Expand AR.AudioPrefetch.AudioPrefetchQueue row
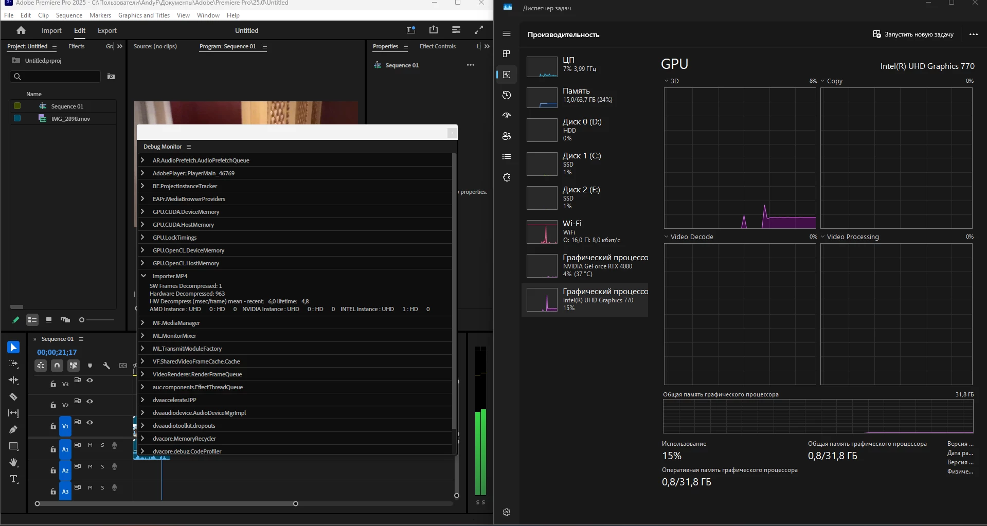Image resolution: width=987 pixels, height=526 pixels. click(143, 160)
